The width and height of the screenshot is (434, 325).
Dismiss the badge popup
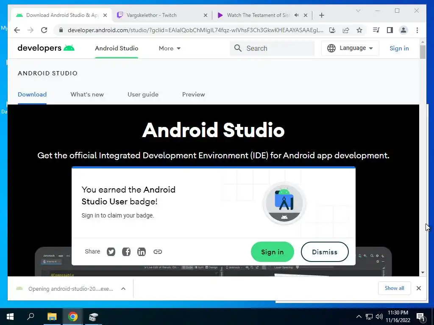click(325, 252)
